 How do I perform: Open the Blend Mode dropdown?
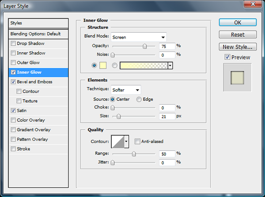[x=138, y=37]
